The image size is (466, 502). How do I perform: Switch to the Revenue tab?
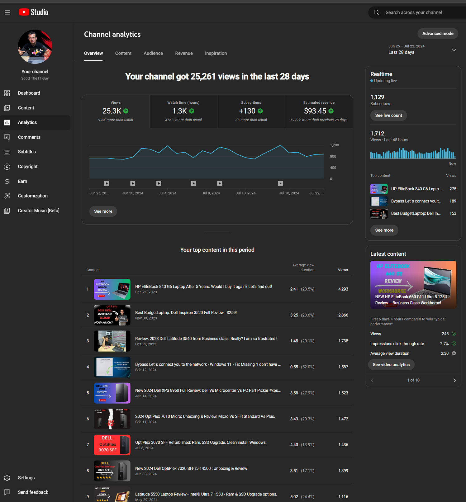[x=184, y=53]
